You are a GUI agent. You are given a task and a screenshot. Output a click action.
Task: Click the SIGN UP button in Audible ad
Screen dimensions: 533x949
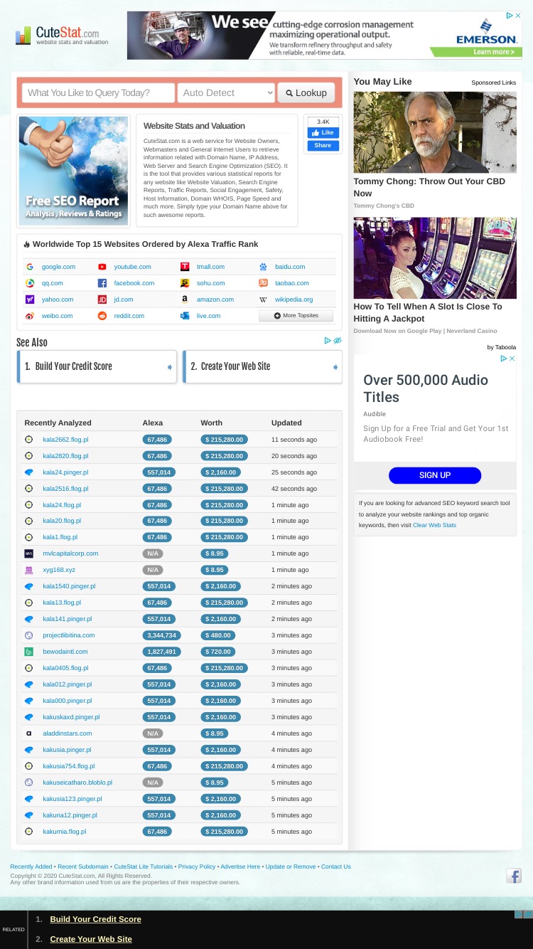coord(435,475)
